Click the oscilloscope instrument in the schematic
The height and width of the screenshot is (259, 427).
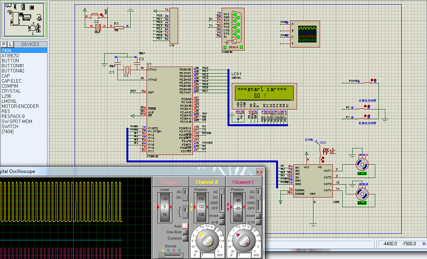[x=305, y=34]
